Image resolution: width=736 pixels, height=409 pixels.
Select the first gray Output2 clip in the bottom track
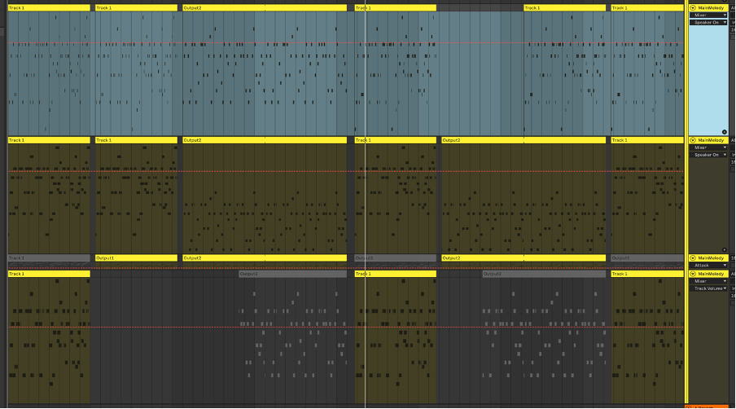pos(293,274)
